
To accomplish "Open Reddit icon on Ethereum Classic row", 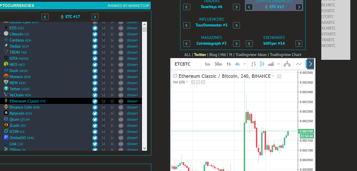I will point(121,101).
